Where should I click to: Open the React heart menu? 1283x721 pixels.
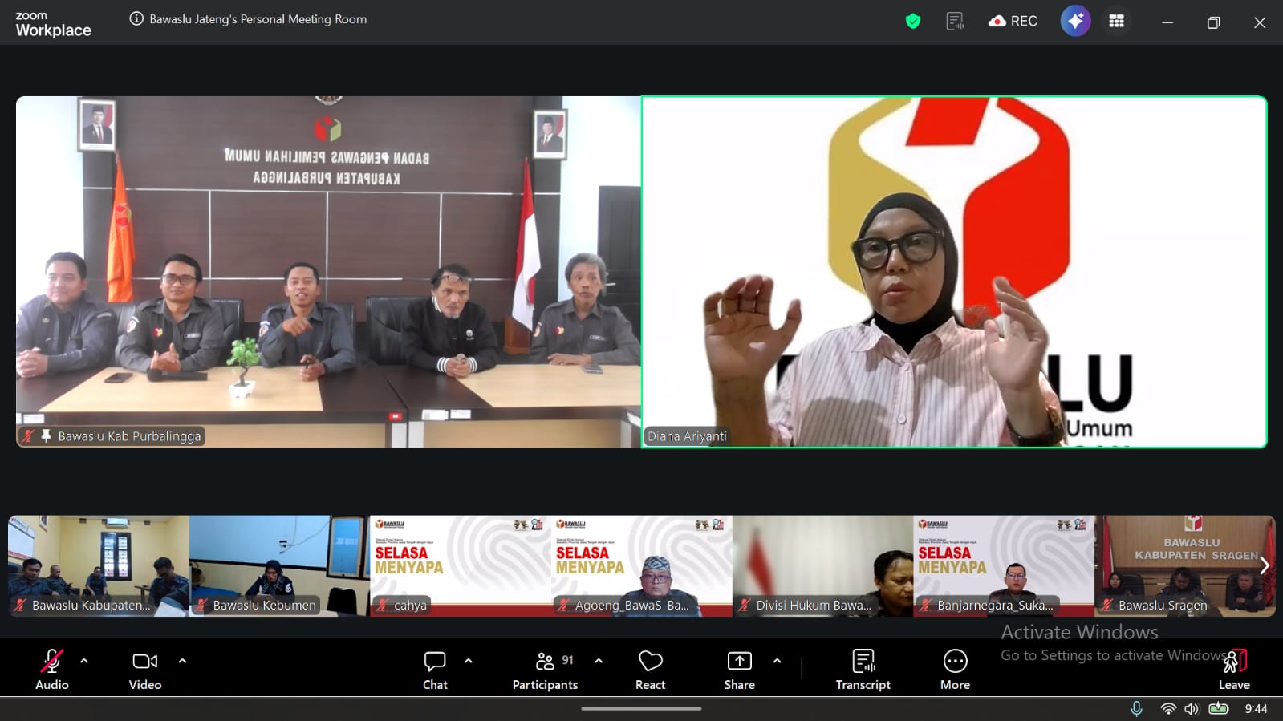(x=651, y=670)
